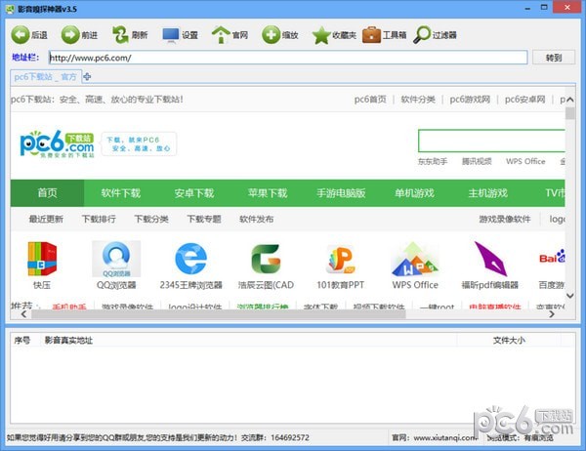Click the vertical scrollbar down arrow
The height and width of the screenshot is (451, 586).
[570, 296]
